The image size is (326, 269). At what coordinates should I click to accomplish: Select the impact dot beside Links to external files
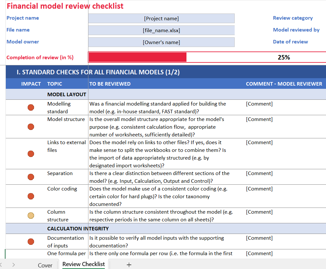click(31, 154)
